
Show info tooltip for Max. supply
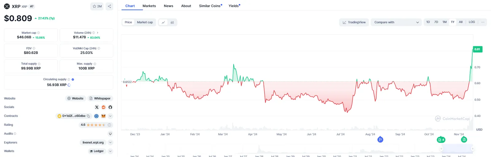95,64
